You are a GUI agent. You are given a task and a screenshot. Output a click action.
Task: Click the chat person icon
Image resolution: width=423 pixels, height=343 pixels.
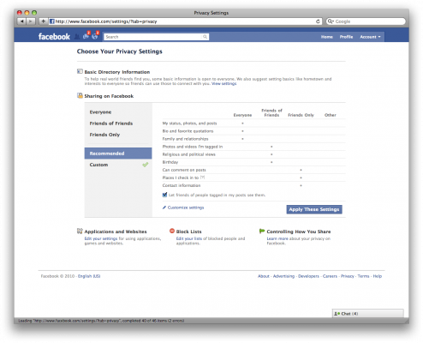point(337,314)
